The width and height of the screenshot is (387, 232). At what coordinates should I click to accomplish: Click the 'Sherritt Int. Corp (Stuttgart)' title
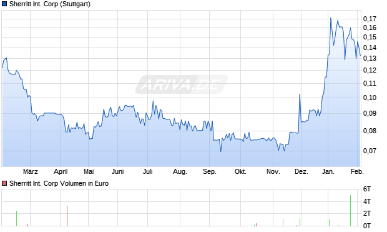click(50, 4)
